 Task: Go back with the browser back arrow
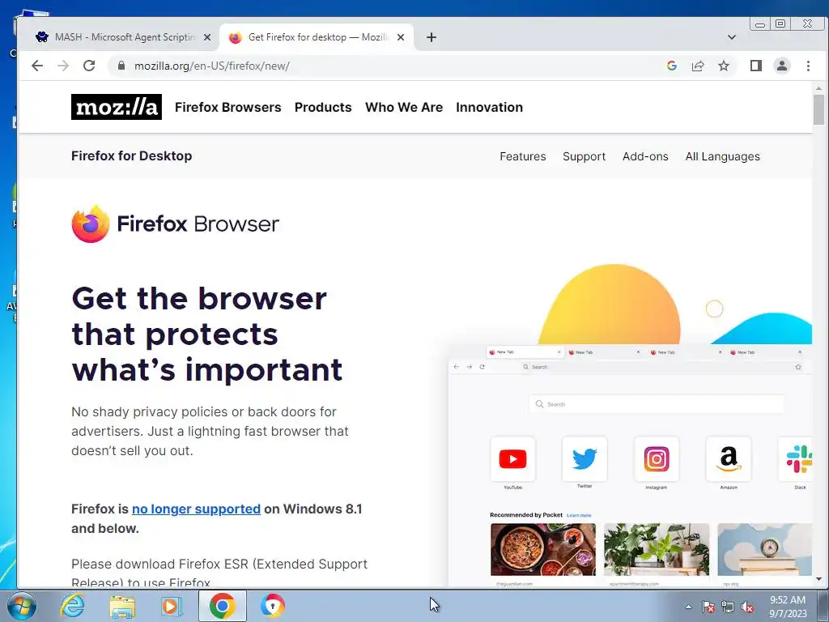tap(37, 66)
